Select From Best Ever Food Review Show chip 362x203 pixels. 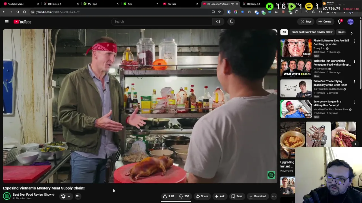[x=312, y=32]
